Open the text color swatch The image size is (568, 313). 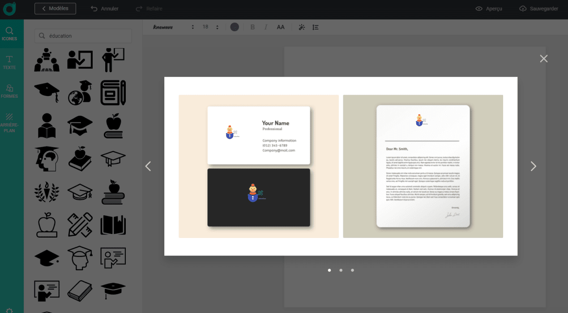tap(235, 27)
